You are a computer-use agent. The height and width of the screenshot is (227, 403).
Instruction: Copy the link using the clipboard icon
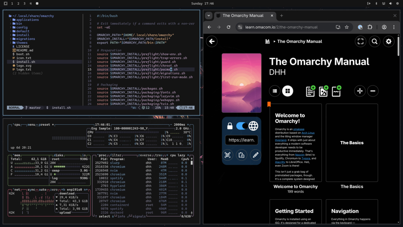[241, 155]
